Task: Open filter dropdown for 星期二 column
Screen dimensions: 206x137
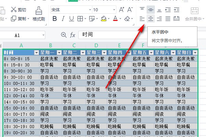Action: click(x=83, y=52)
